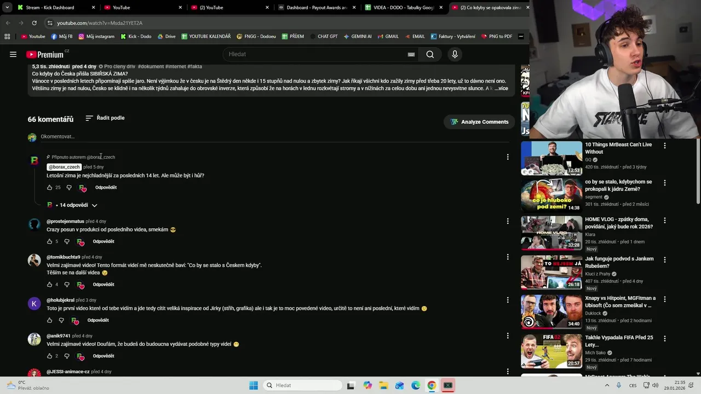Open the bookmarks apps grid icon
The width and height of the screenshot is (701, 394).
(7, 37)
